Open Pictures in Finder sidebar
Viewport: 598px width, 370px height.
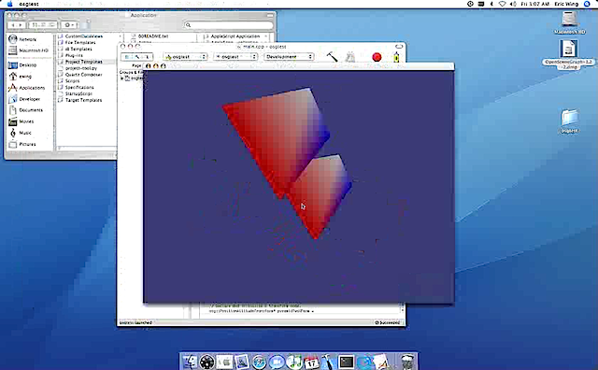(x=22, y=144)
